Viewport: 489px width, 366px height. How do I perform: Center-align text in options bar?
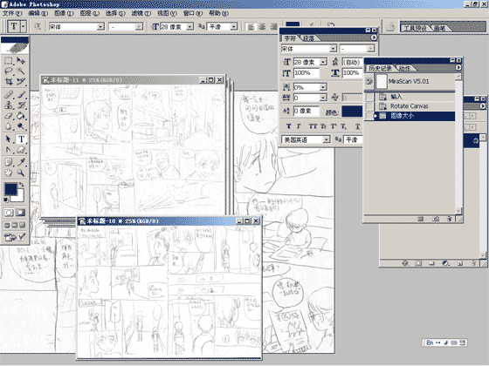(262, 27)
